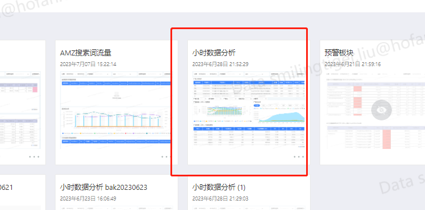Click hidden eye icon on 预警板块 thumbnail
This screenshot has height=210, width=425.
381,110
